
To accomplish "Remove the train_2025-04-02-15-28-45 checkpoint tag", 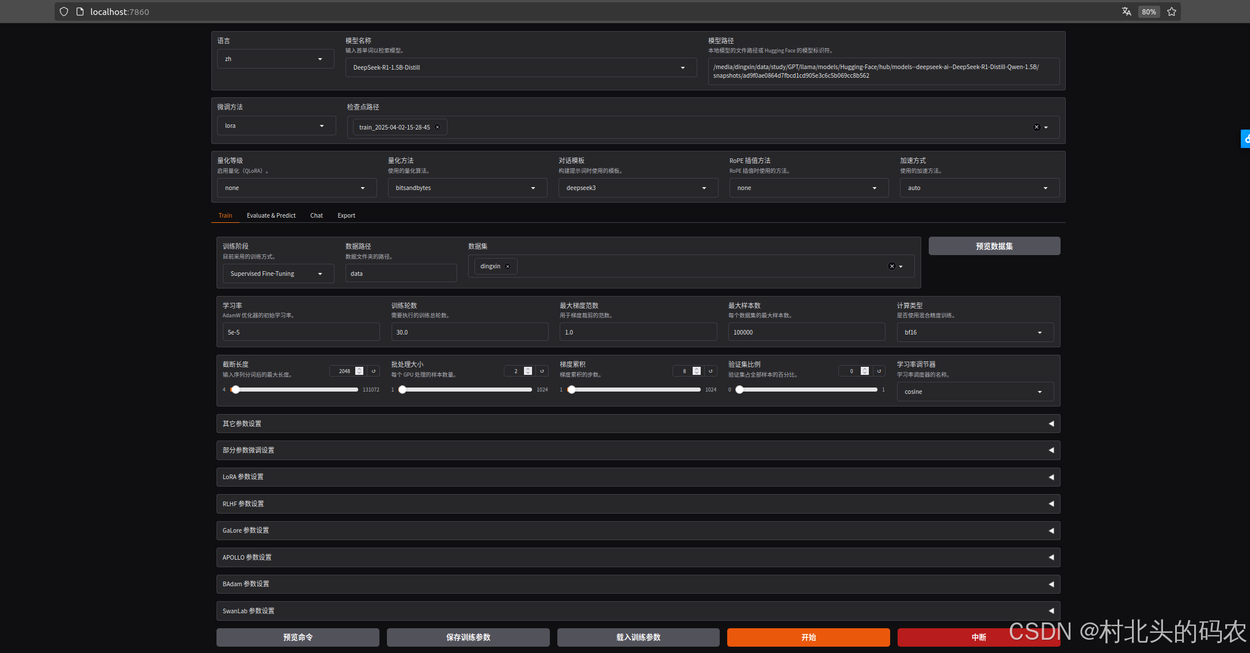I will click(438, 127).
